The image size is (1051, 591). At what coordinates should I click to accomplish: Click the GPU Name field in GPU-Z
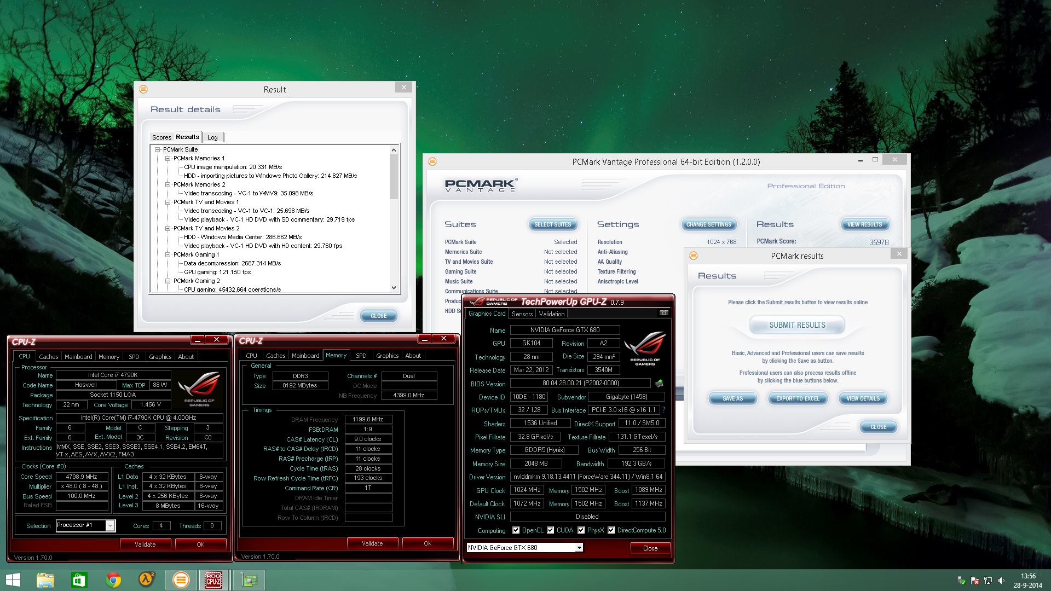[564, 330]
